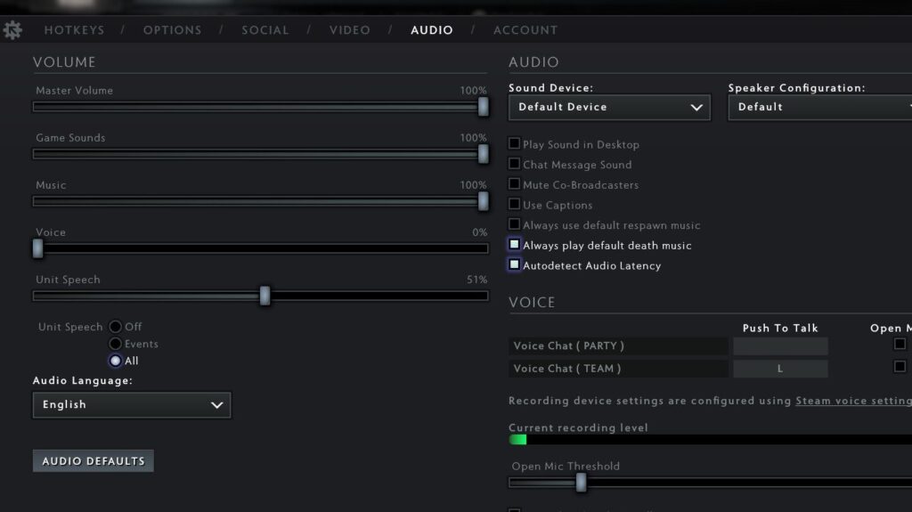Click the Open Mic Threshold slider handle
Image resolution: width=912 pixels, height=512 pixels.
click(x=581, y=482)
